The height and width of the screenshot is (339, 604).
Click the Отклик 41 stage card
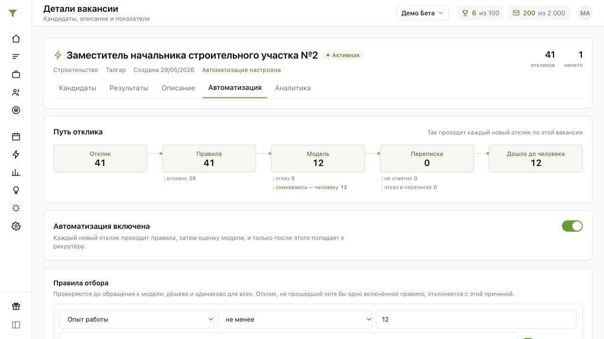[100, 159]
